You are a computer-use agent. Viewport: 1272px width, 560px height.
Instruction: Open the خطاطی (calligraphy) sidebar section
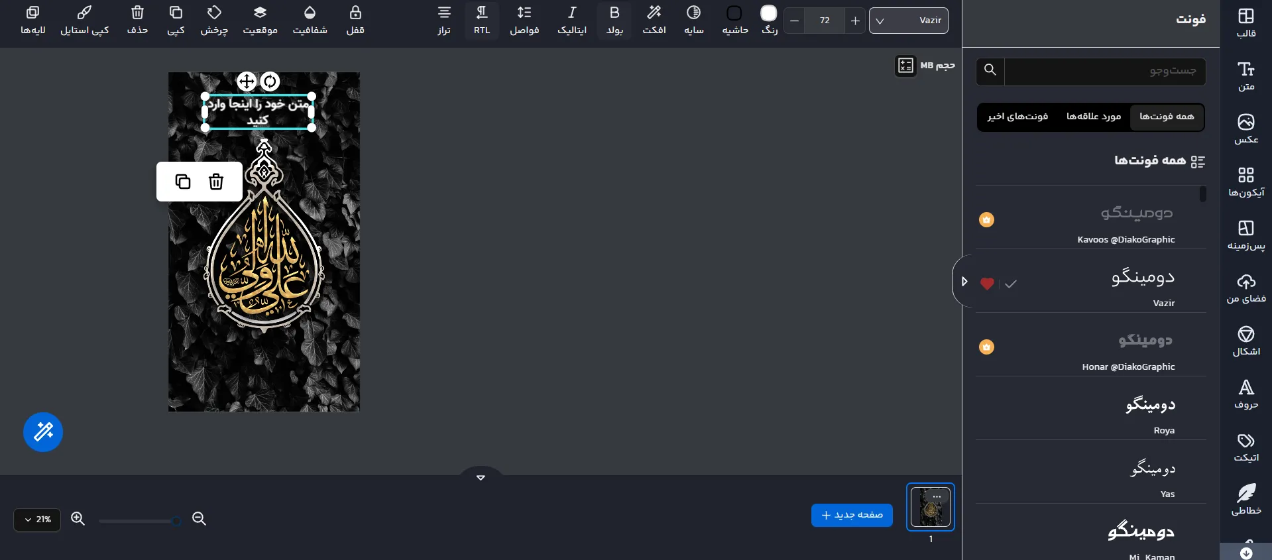click(x=1246, y=500)
